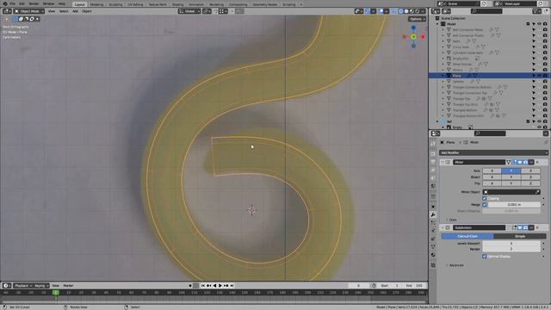
Task: Toggle the Clipping checkbox
Action: click(485, 199)
